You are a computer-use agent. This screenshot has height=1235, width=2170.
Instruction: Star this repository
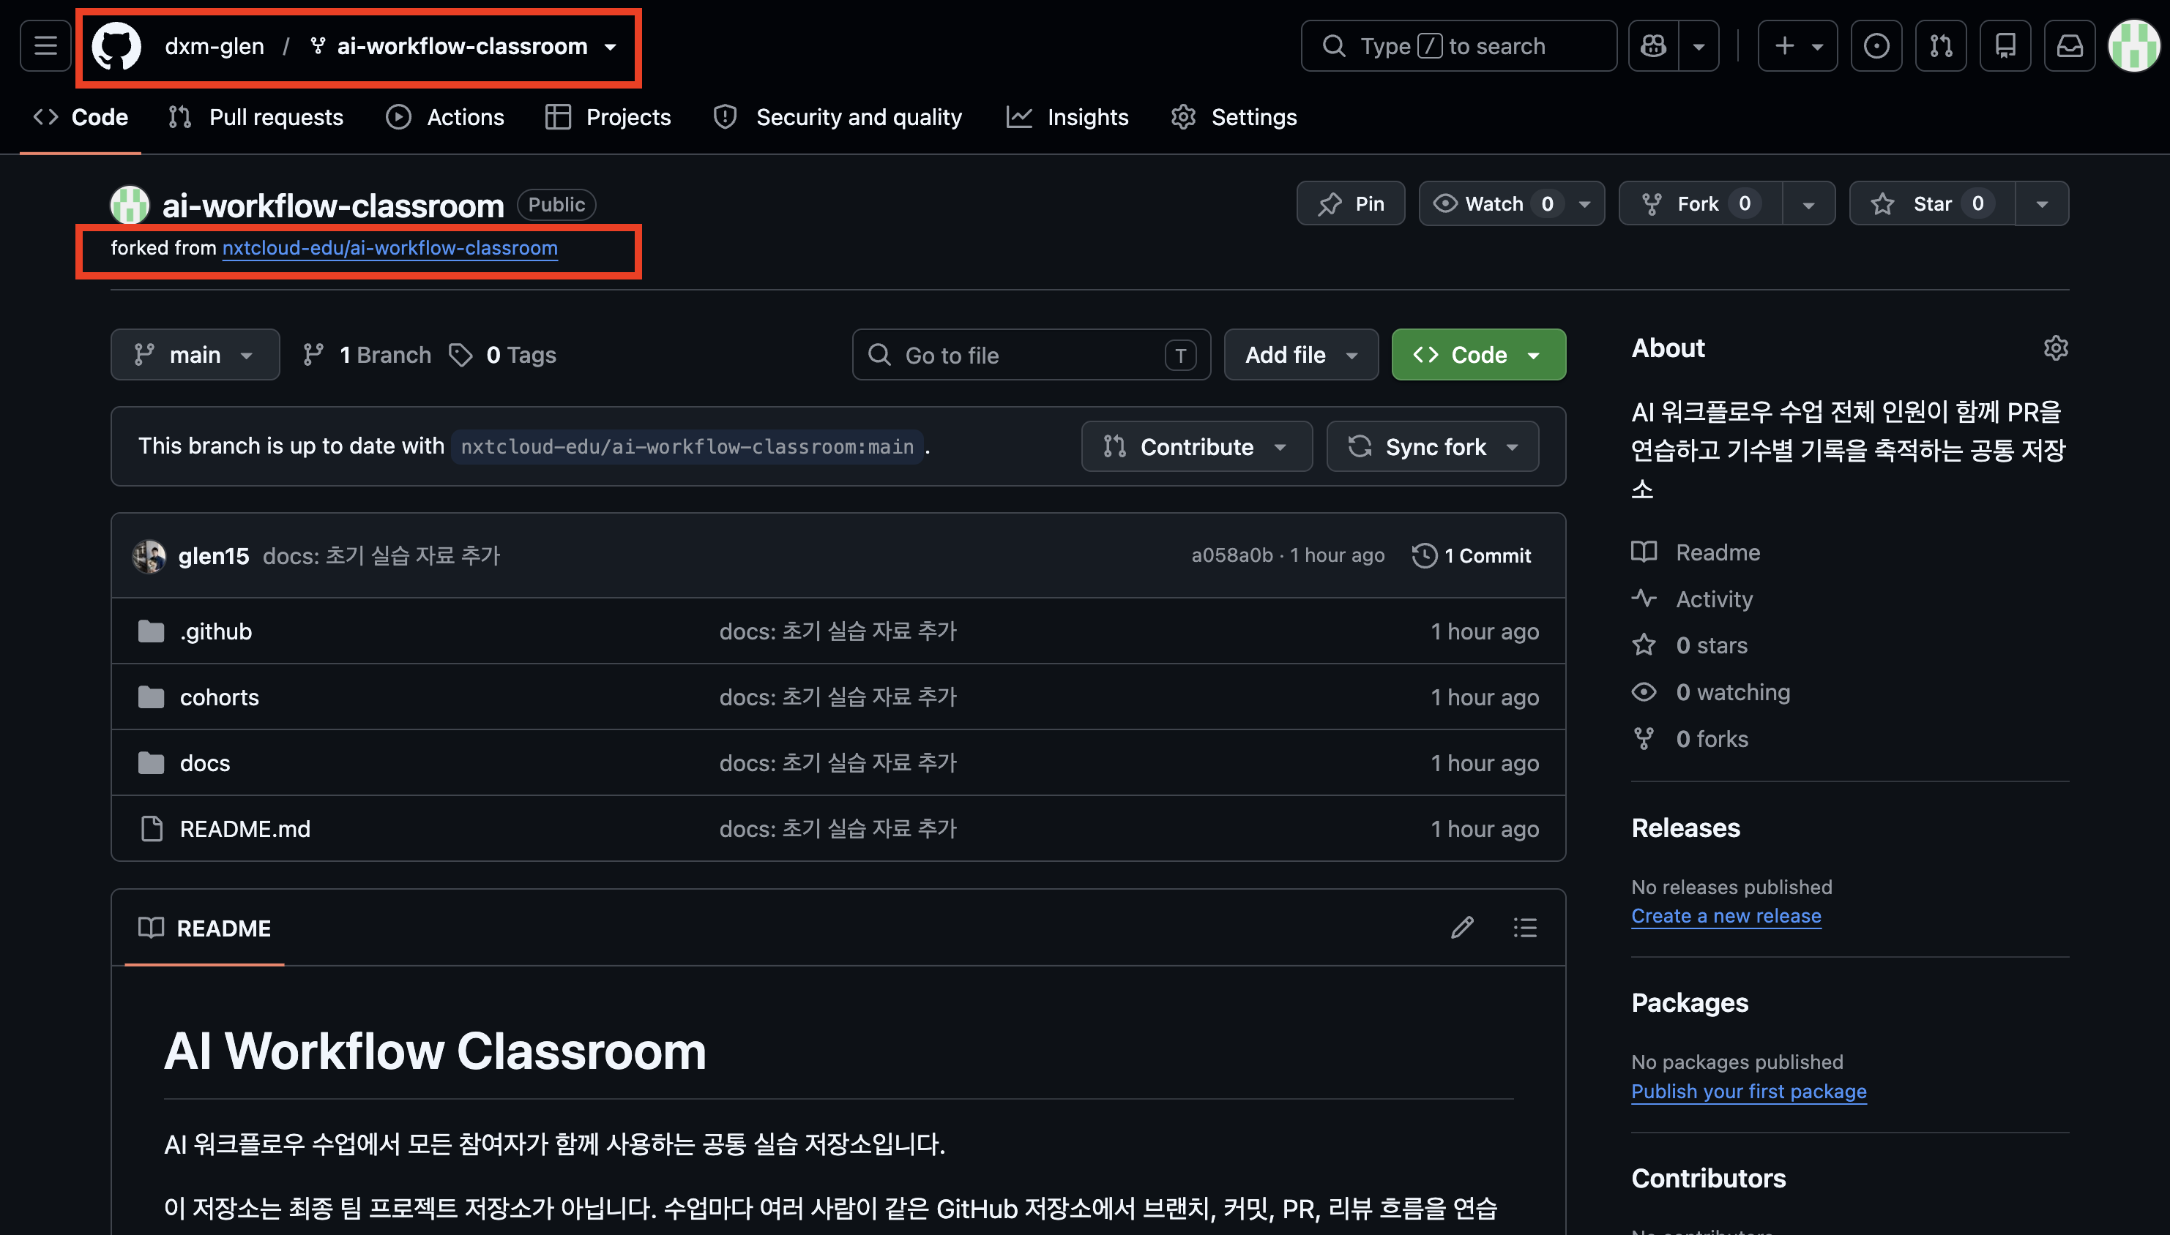1932,203
